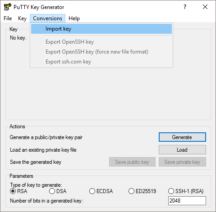Click Export OpenSSH key (force new file format)
The height and width of the screenshot is (212, 216).
click(101, 52)
